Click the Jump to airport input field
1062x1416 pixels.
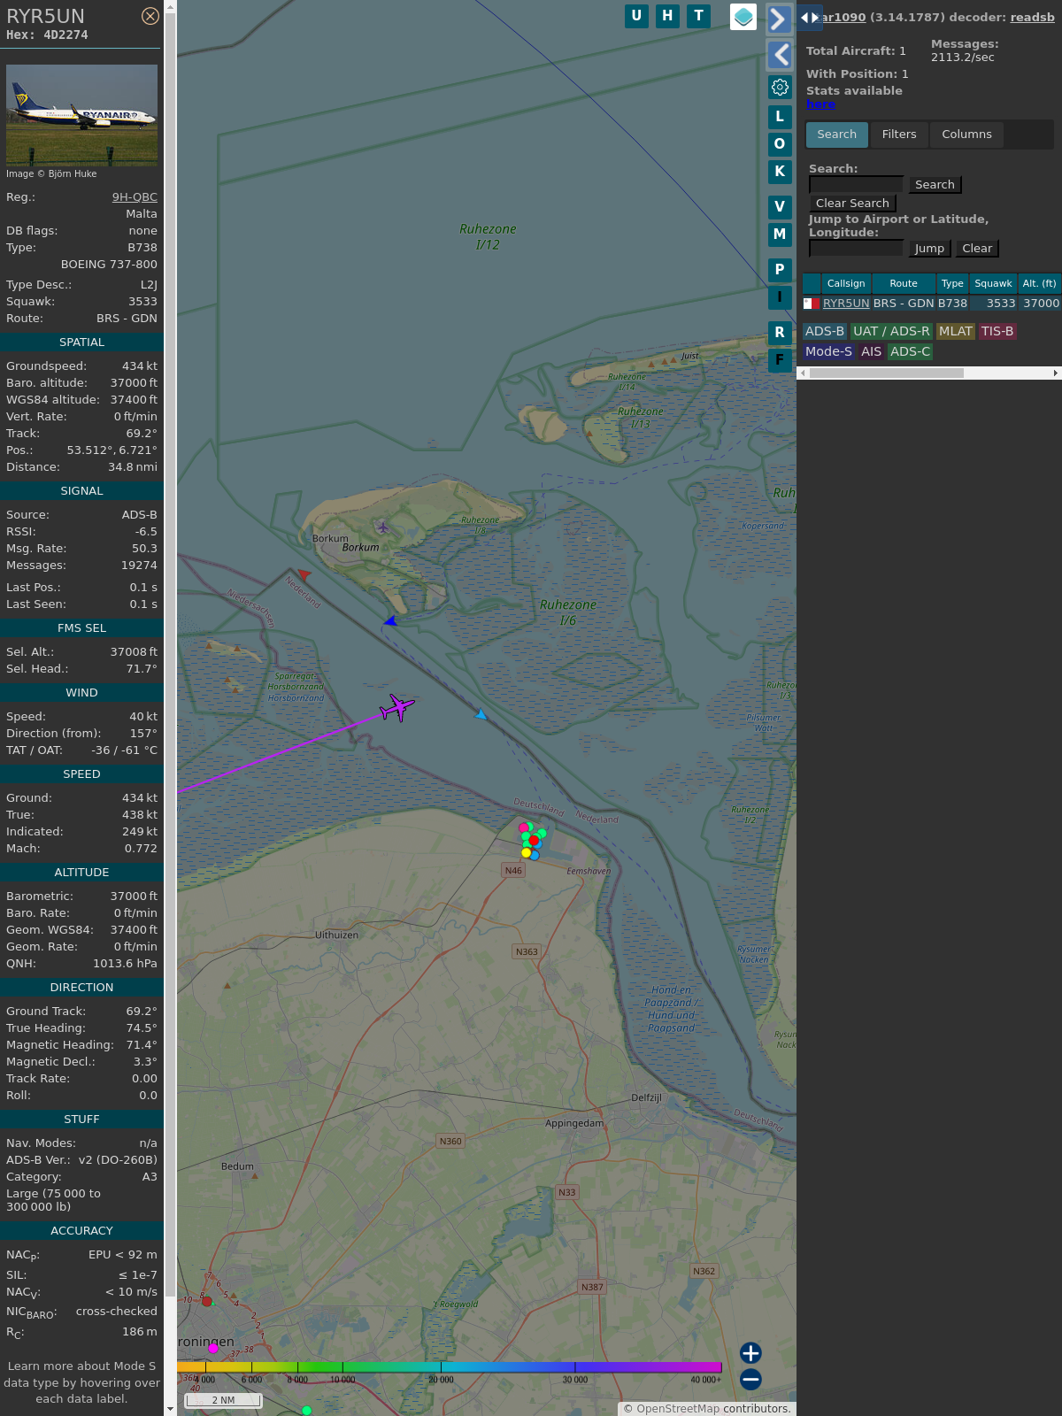pos(856,248)
